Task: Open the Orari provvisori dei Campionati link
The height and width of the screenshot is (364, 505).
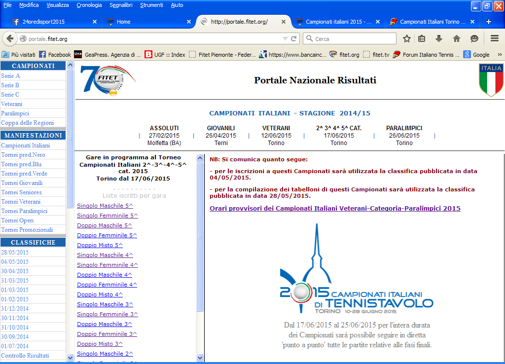Action: (x=335, y=209)
